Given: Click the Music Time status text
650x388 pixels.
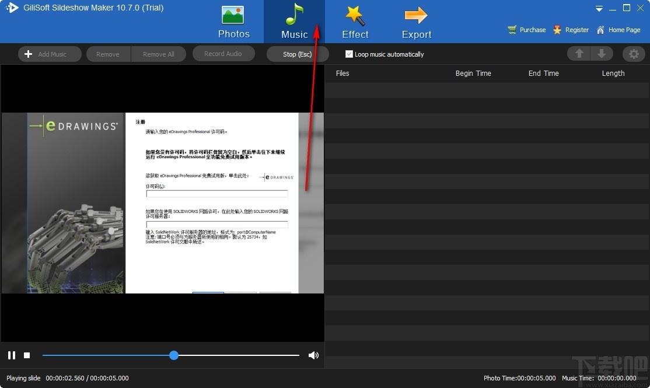Looking at the screenshot, I should point(599,378).
